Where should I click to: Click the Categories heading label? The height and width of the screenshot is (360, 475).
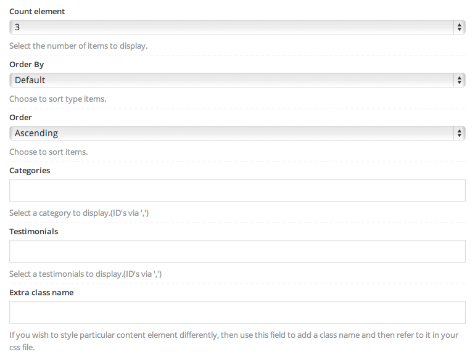click(30, 171)
